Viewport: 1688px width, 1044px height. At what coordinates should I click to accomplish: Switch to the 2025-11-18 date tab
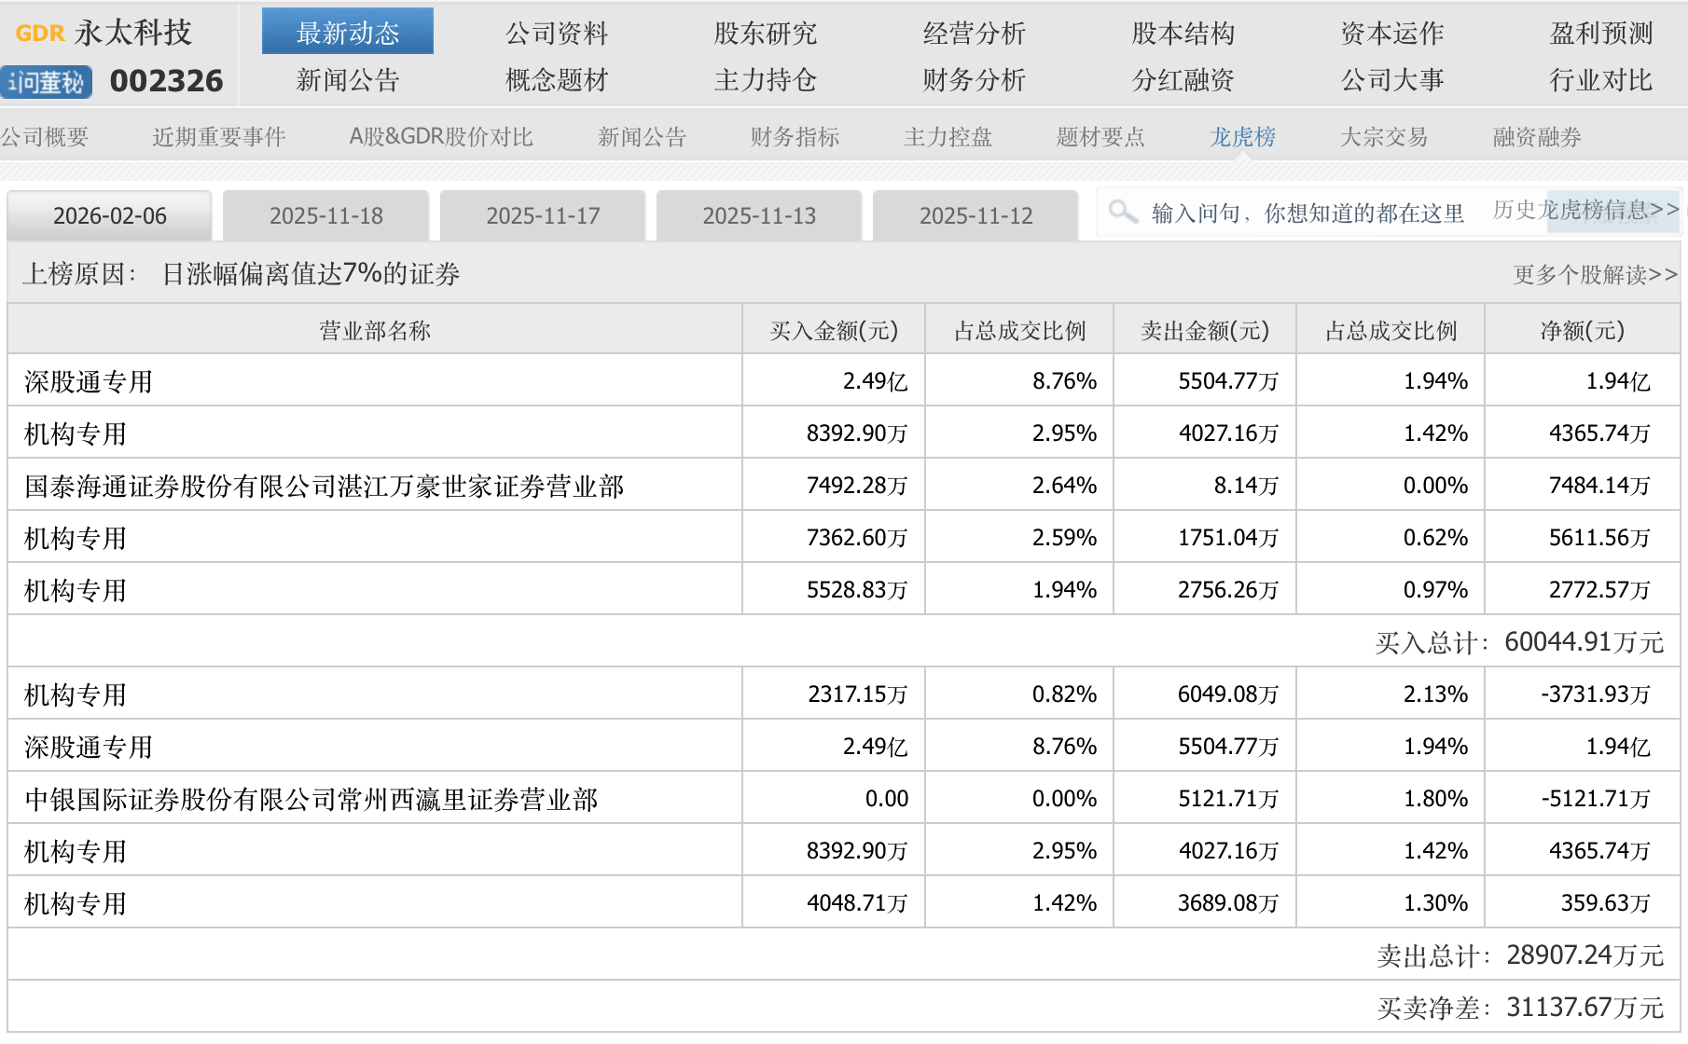point(326,216)
